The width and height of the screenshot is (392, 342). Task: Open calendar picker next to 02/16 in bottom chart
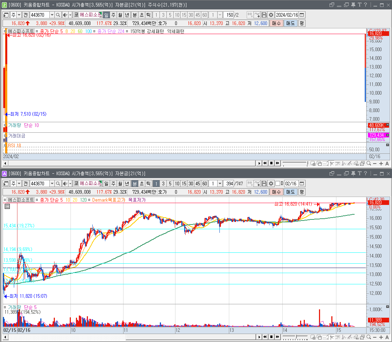coord(302,184)
